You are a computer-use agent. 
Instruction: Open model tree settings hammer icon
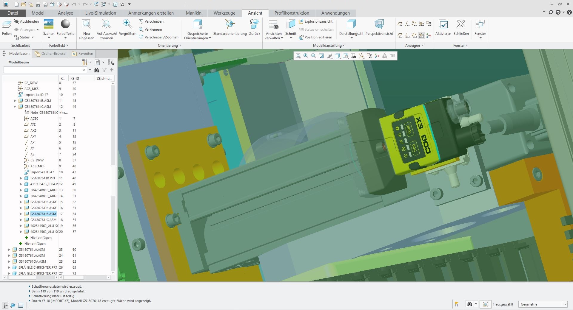pos(85,62)
